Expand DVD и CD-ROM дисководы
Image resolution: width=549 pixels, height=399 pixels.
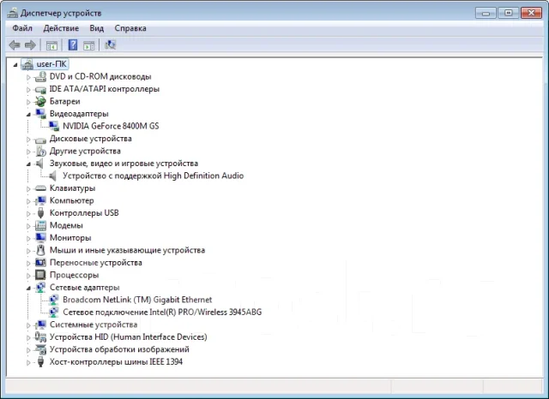click(28, 77)
